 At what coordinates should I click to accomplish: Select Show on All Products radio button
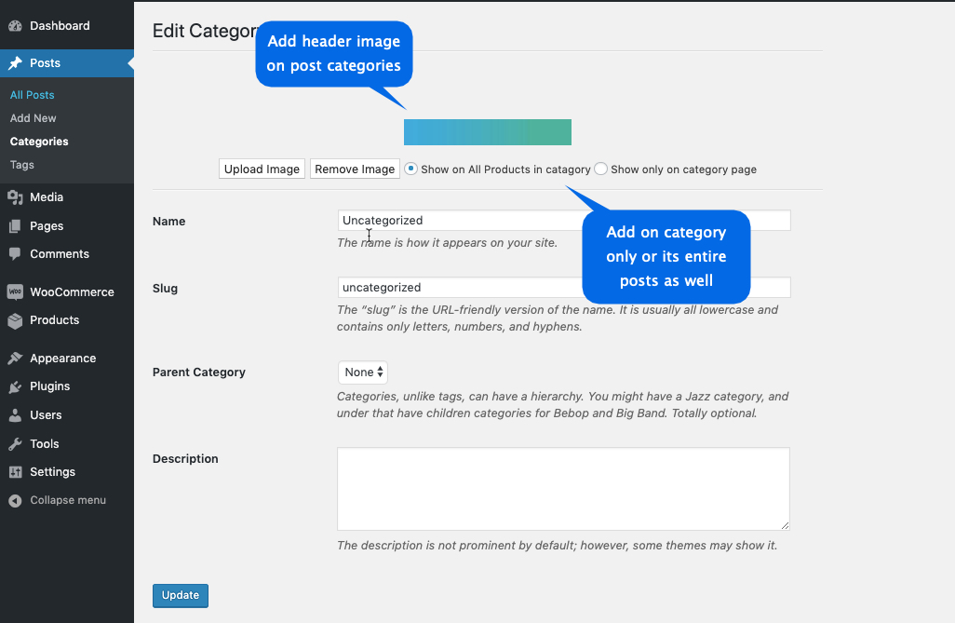[411, 169]
